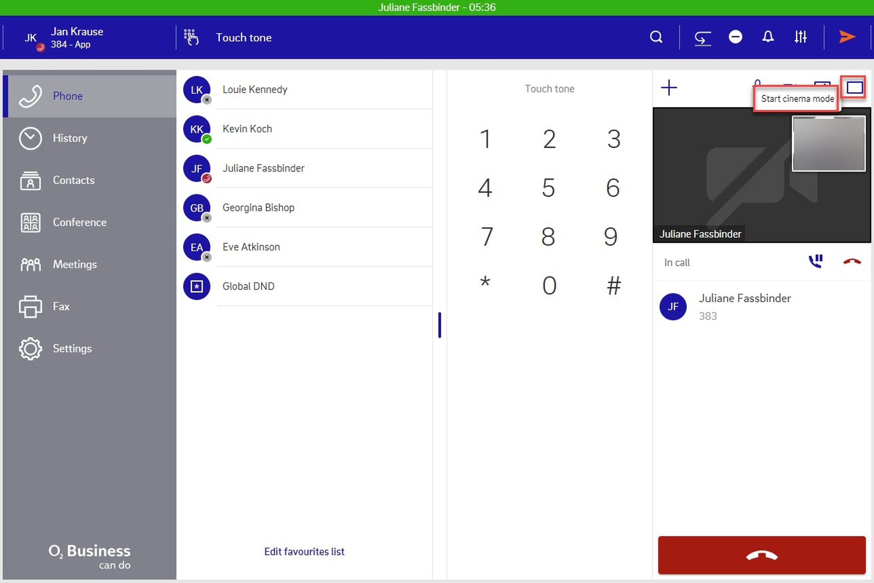Viewport: 874px width, 583px height.
Task: Open audio sliders settings icon
Action: click(800, 37)
